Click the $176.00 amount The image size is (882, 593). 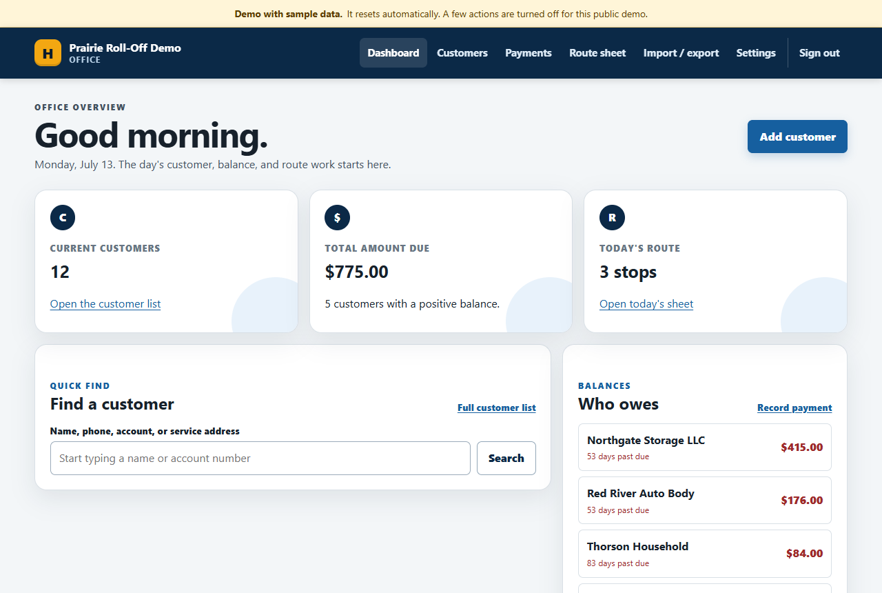click(x=802, y=500)
